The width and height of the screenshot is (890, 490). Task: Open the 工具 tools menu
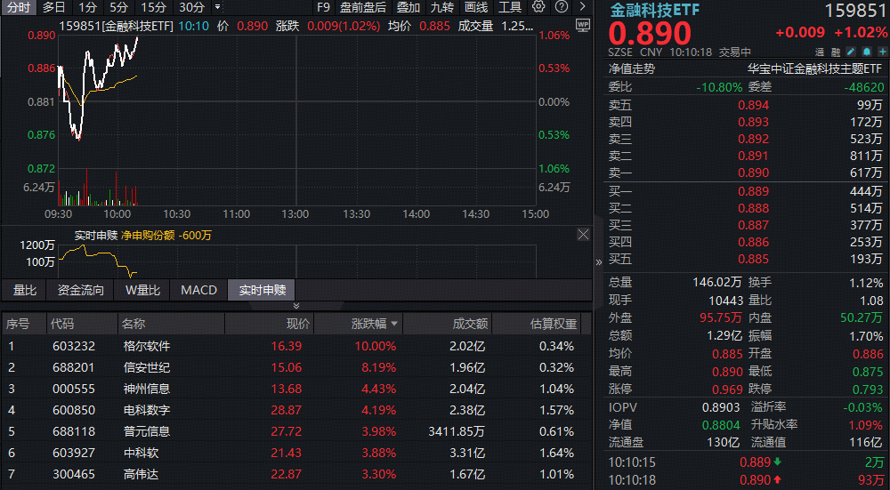510,7
